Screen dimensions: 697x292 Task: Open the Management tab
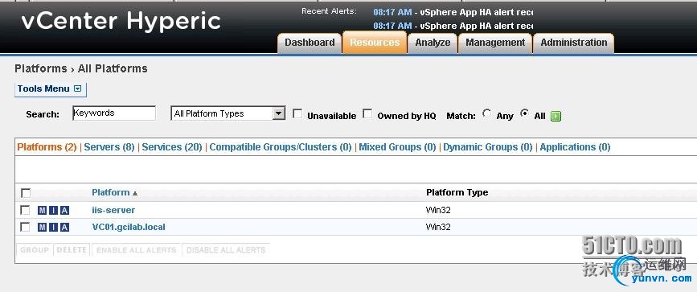click(495, 43)
